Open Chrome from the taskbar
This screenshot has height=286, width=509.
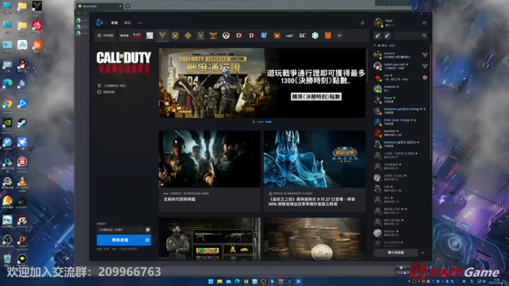pyautogui.click(x=246, y=282)
